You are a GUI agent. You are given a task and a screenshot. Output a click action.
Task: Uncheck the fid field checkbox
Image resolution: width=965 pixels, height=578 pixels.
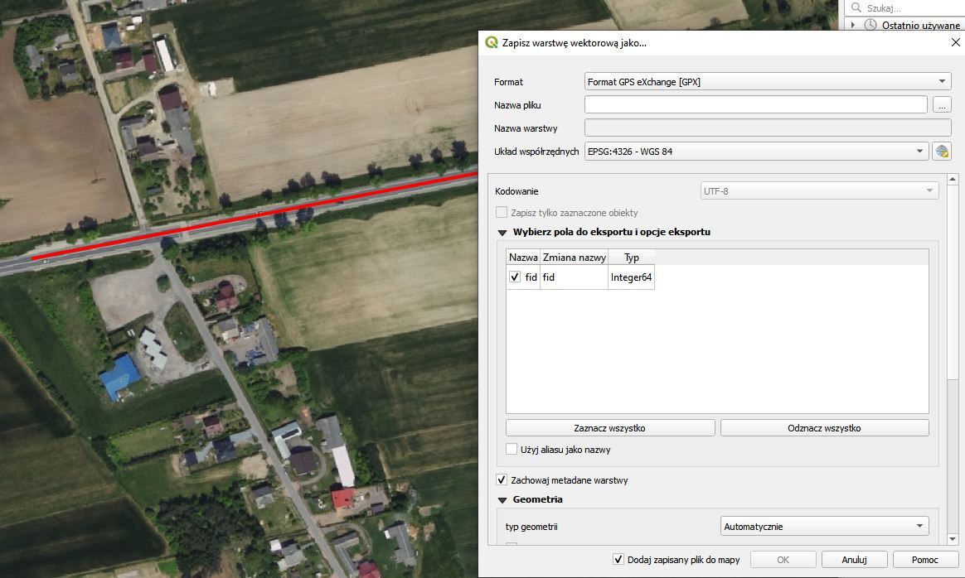click(515, 277)
